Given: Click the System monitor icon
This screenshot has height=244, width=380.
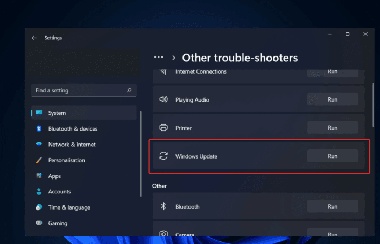Looking at the screenshot, I should pos(39,113).
